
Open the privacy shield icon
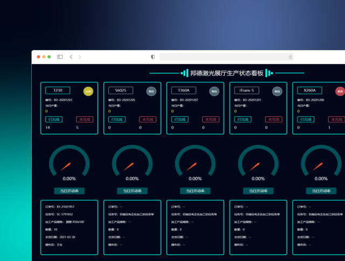(x=153, y=57)
